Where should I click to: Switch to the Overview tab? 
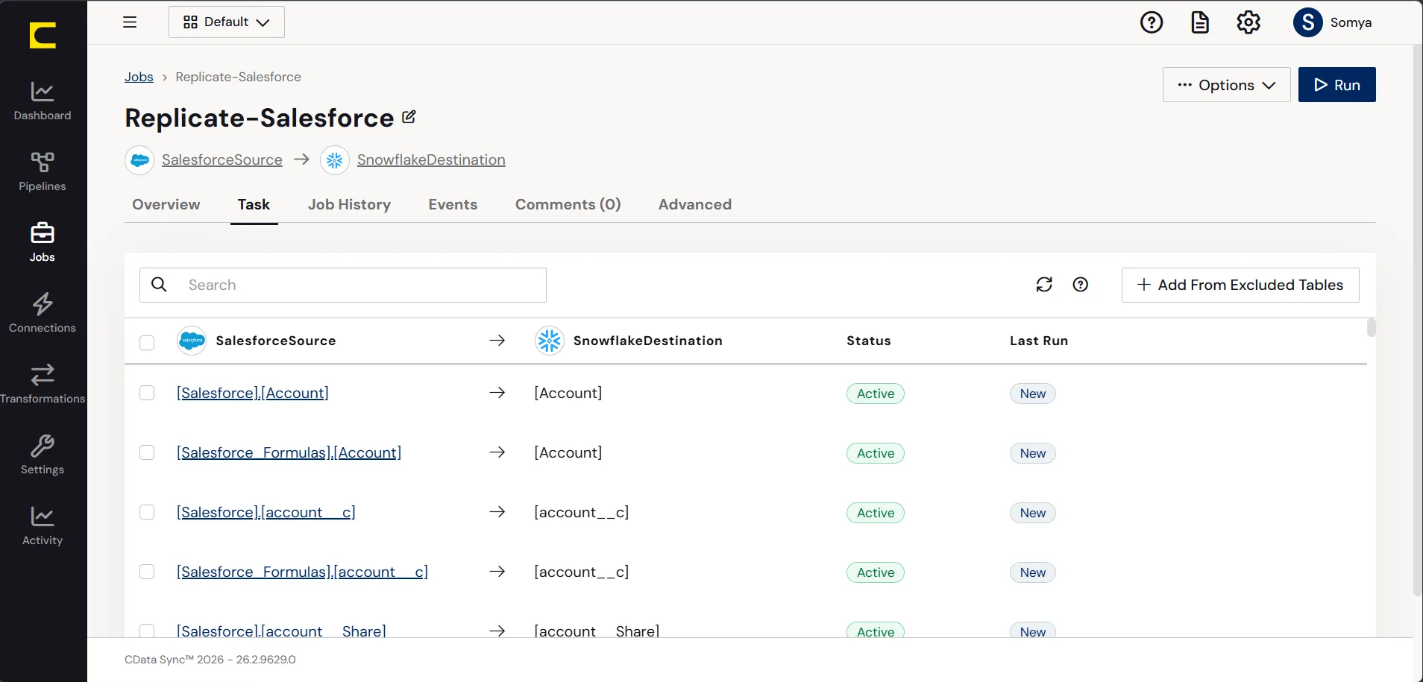[x=166, y=204]
